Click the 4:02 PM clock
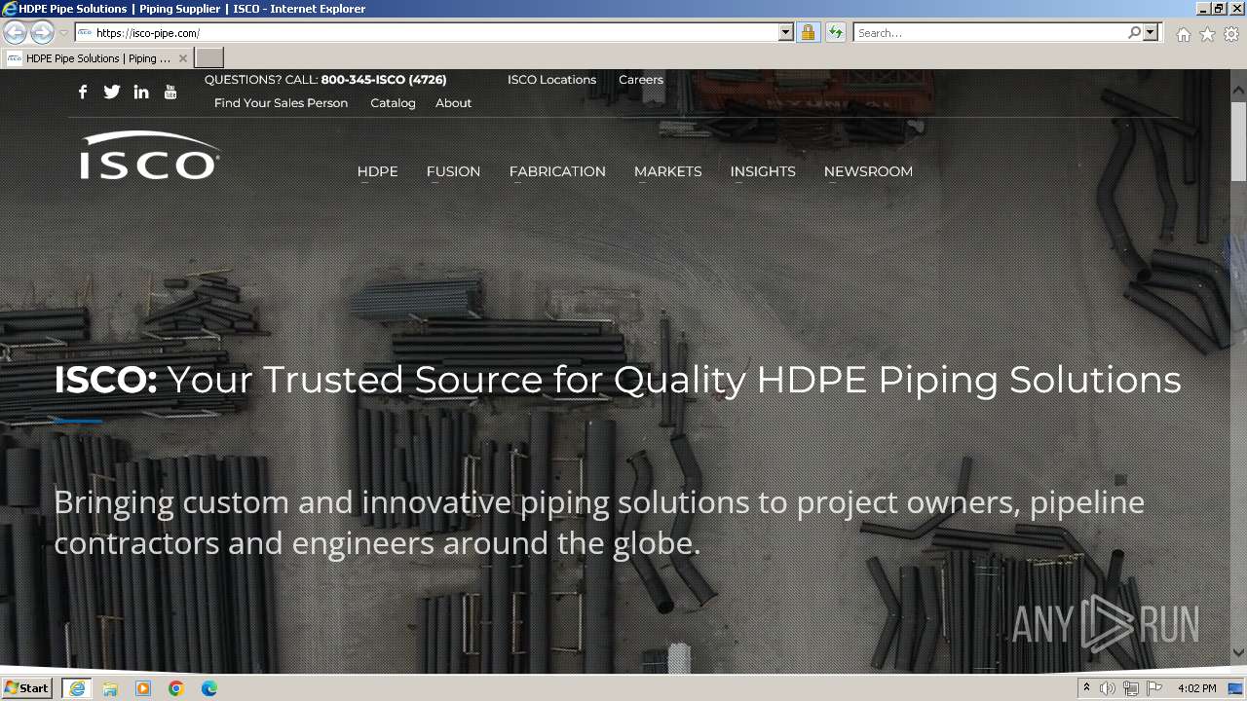 point(1196,688)
